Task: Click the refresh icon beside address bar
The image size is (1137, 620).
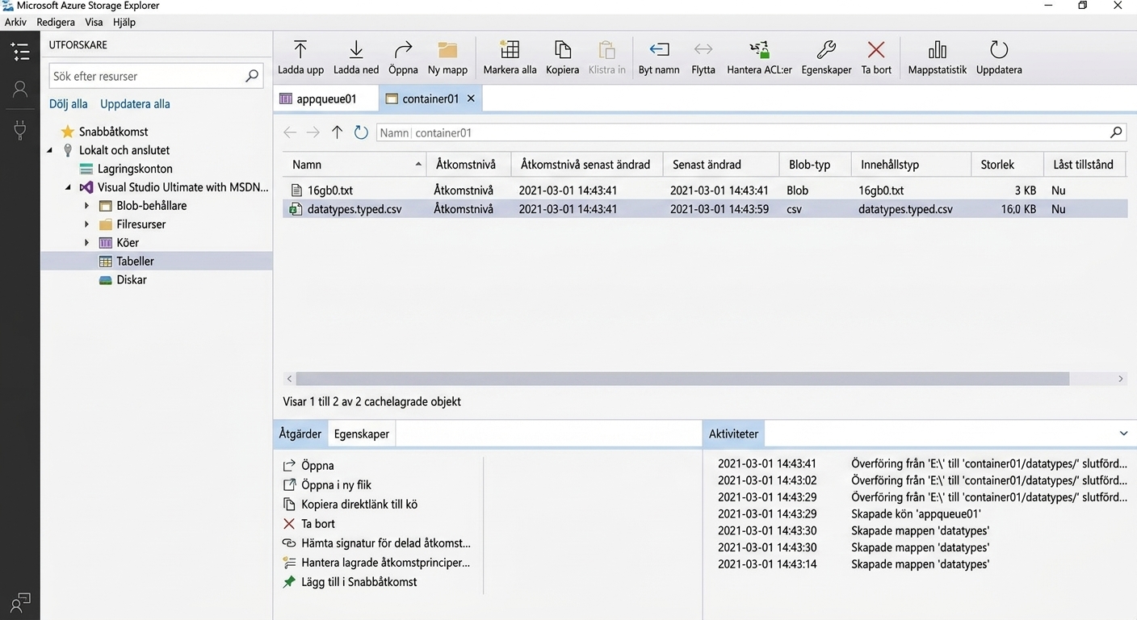Action: tap(361, 132)
